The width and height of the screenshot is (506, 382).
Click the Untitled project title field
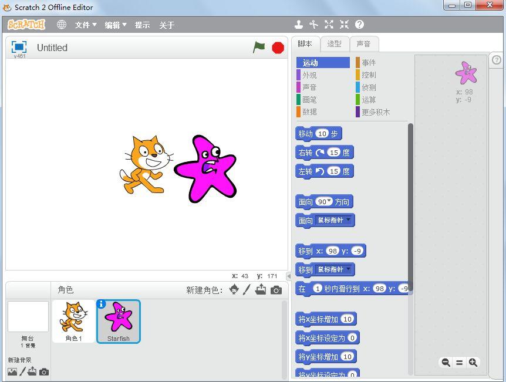click(x=52, y=48)
